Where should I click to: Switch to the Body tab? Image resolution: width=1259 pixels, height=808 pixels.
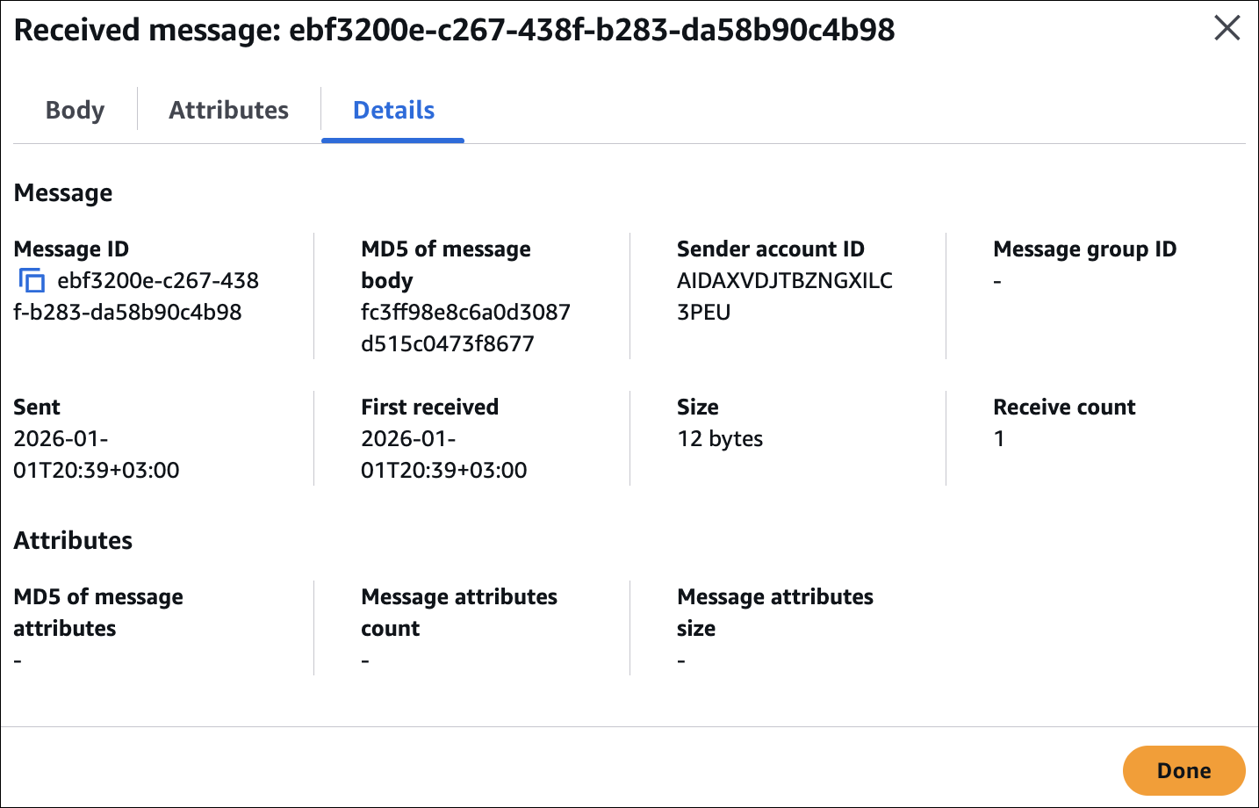75,111
